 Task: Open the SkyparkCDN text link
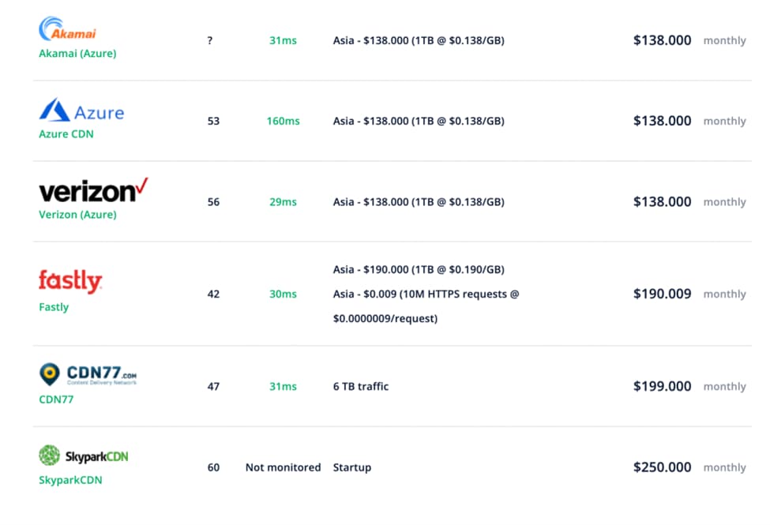click(70, 480)
